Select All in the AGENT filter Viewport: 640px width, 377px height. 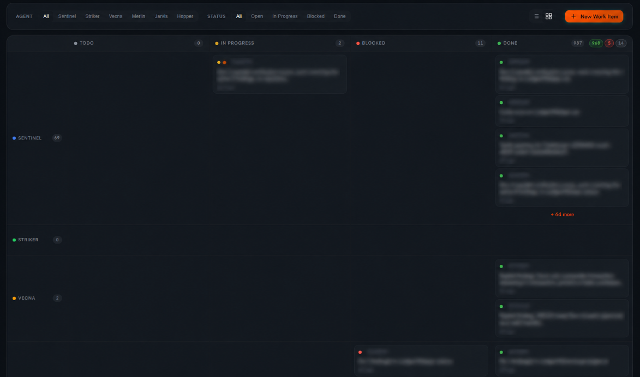pyautogui.click(x=46, y=16)
